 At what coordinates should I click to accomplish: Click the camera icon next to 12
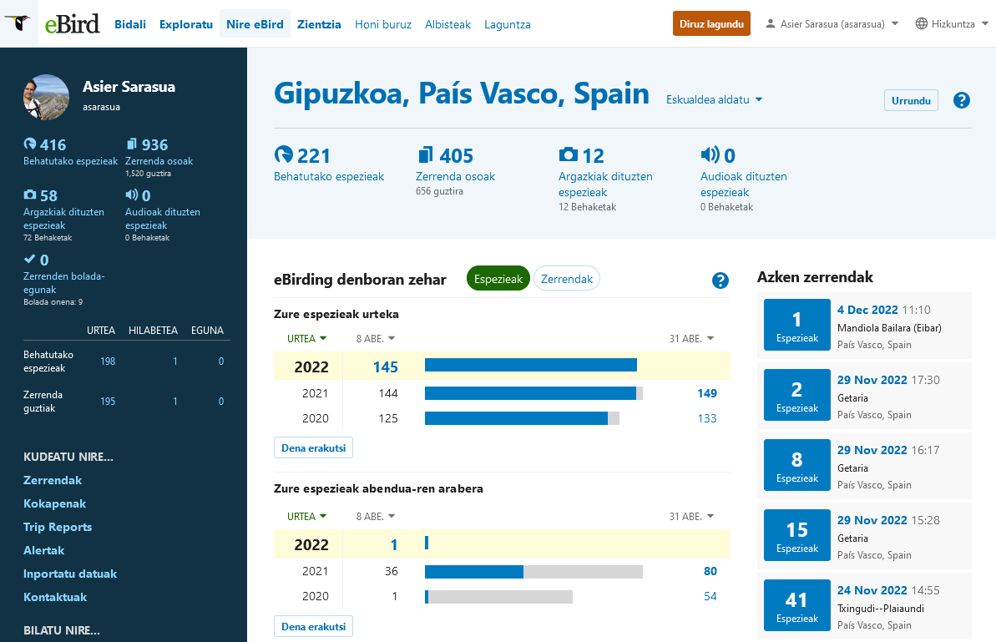point(568,154)
